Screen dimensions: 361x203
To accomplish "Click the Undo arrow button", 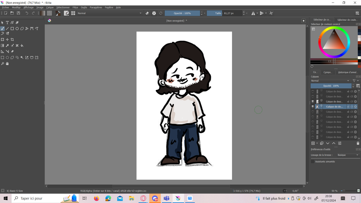I will pos(27,13).
